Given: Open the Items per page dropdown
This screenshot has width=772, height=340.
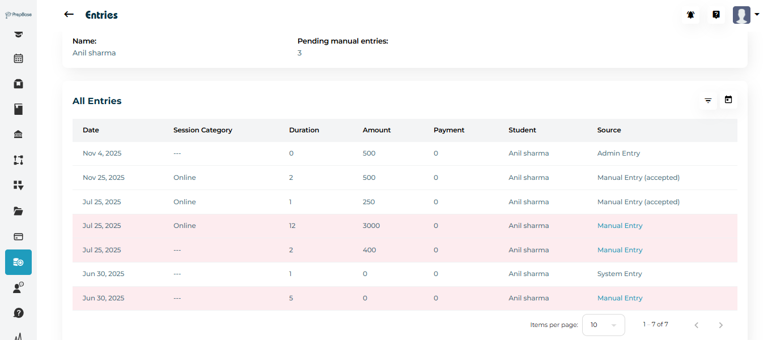Looking at the screenshot, I should [603, 325].
